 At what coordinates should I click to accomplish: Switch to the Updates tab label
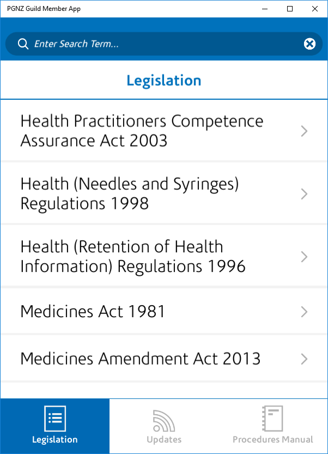pyautogui.click(x=163, y=439)
